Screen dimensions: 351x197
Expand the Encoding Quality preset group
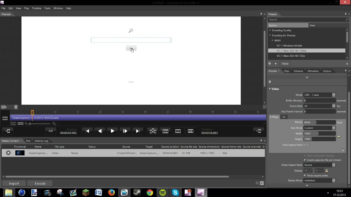point(270,30)
